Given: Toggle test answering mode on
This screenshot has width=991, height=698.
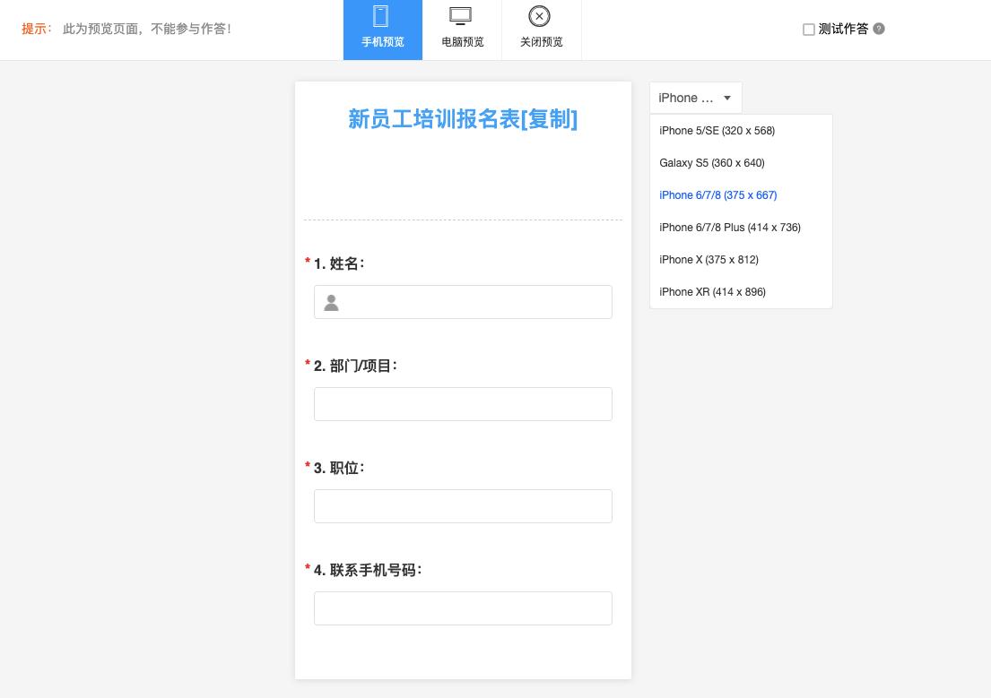Looking at the screenshot, I should click(808, 30).
